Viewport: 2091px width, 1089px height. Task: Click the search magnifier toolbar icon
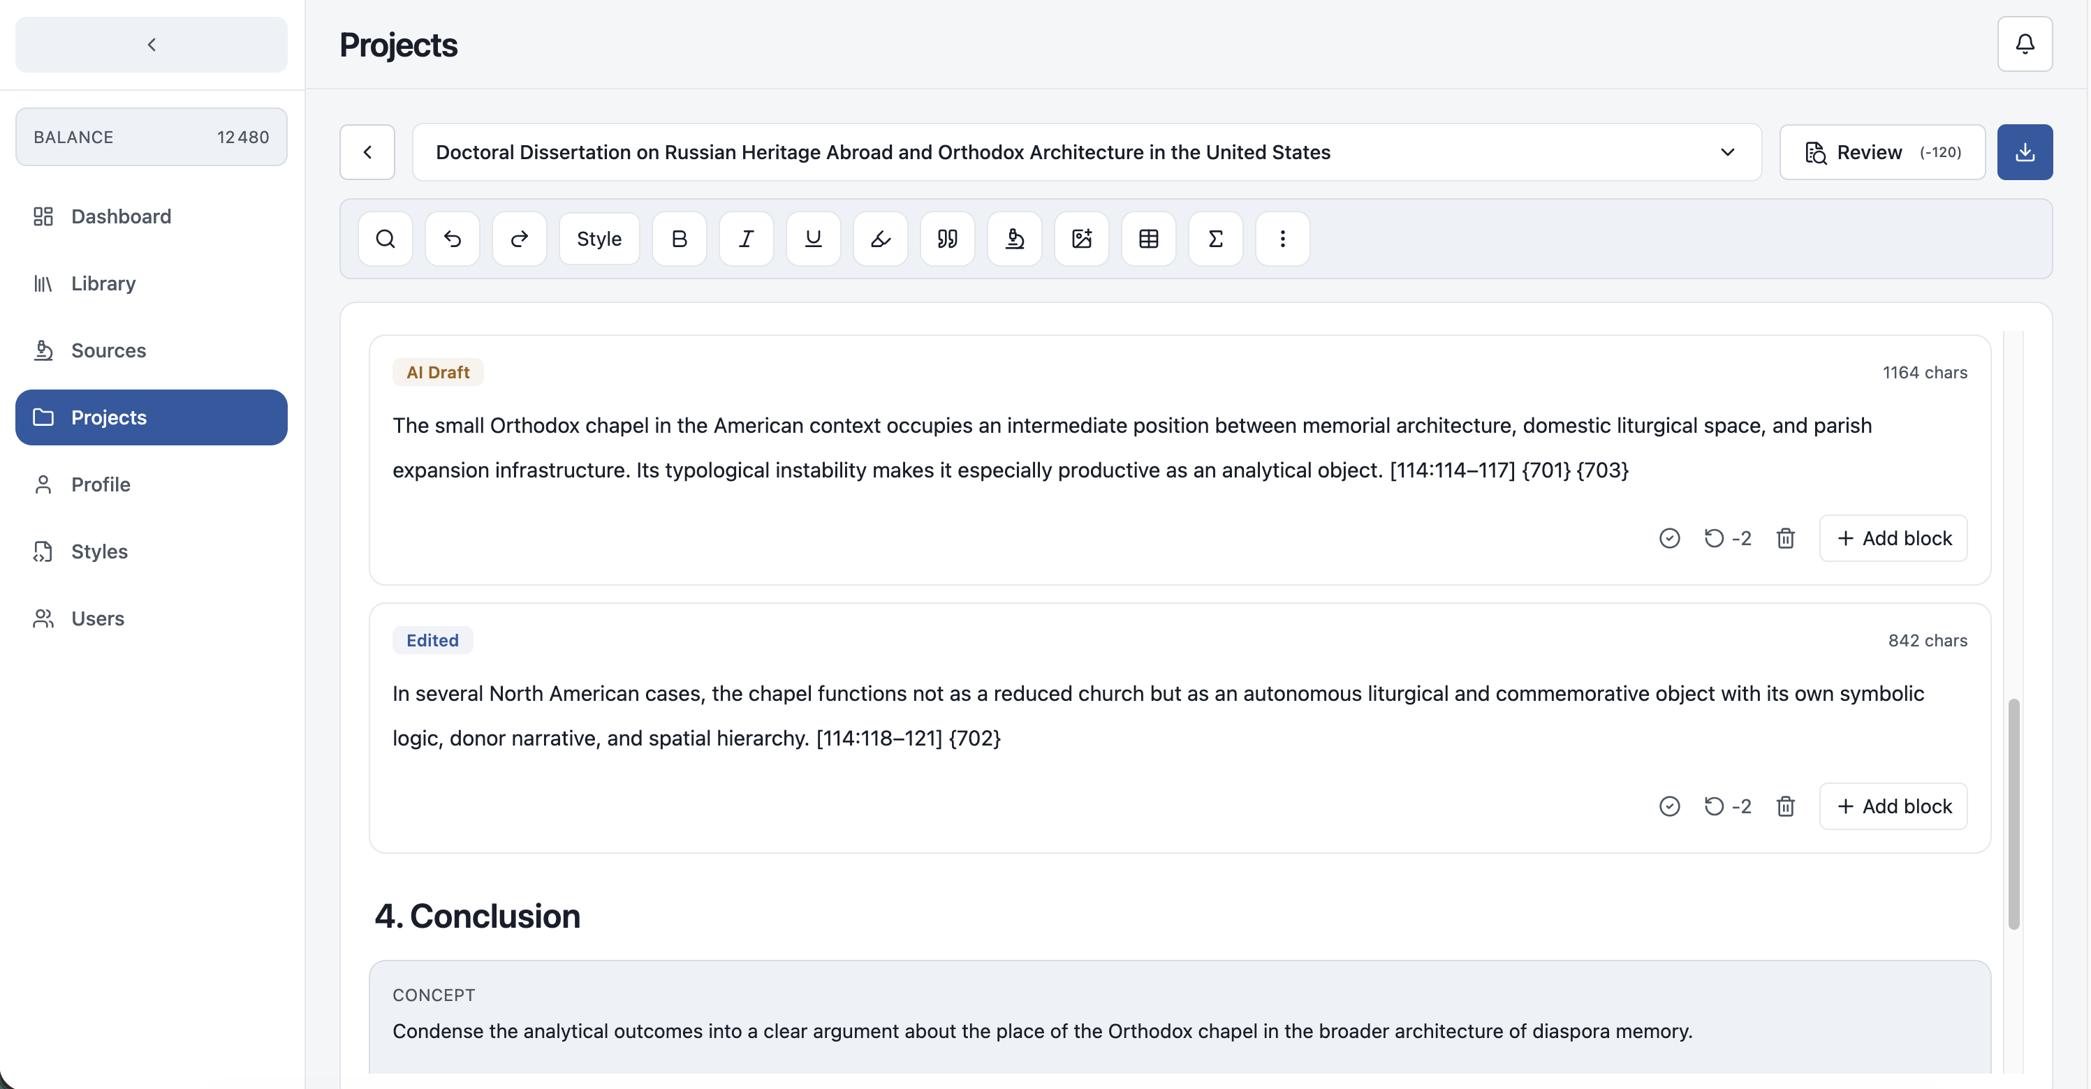pos(385,239)
